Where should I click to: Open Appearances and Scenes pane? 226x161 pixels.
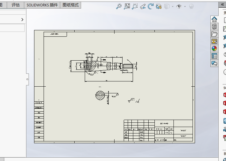(214, 48)
